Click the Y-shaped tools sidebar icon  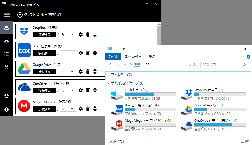click(7, 67)
